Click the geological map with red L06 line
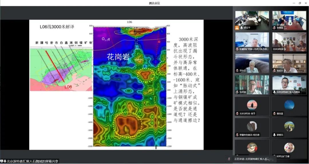Viewport: 309px width, 164px height. [x=61, y=69]
